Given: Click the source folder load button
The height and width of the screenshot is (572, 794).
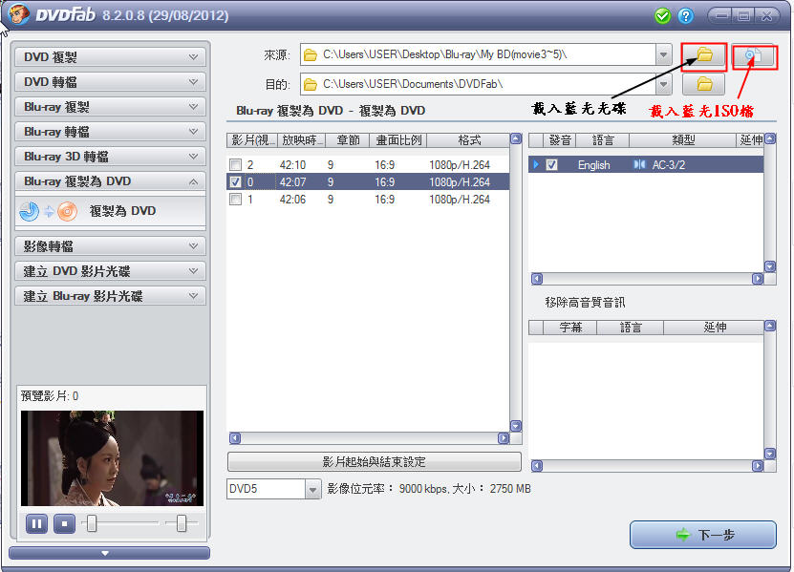Looking at the screenshot, I should click(704, 55).
